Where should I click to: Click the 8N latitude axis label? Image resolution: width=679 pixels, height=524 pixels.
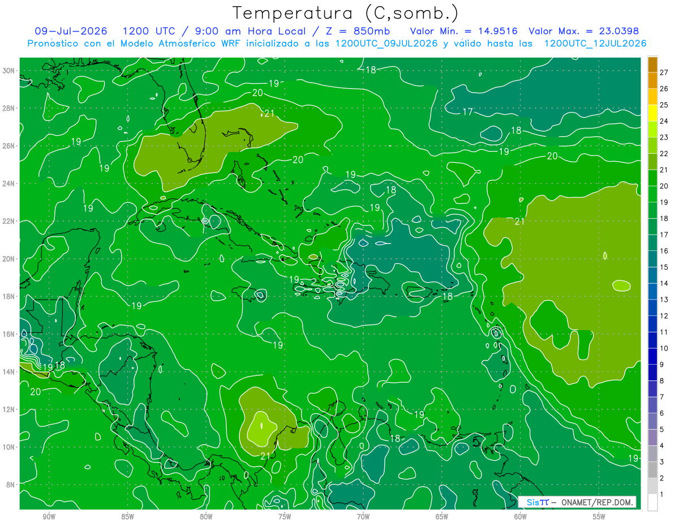click(11, 484)
